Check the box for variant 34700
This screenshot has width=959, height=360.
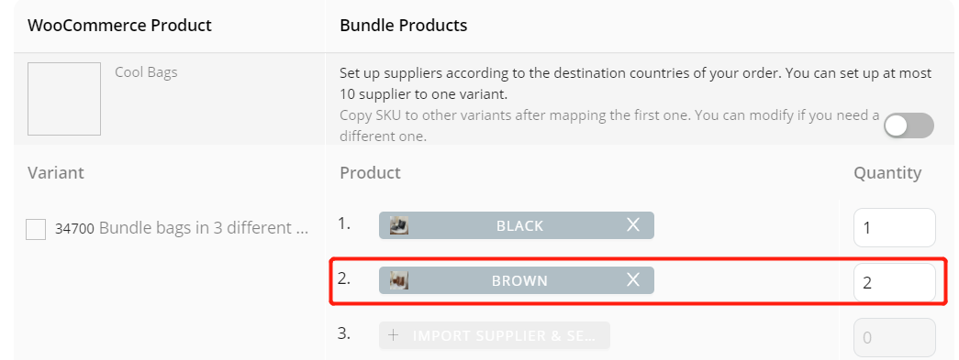coord(36,229)
